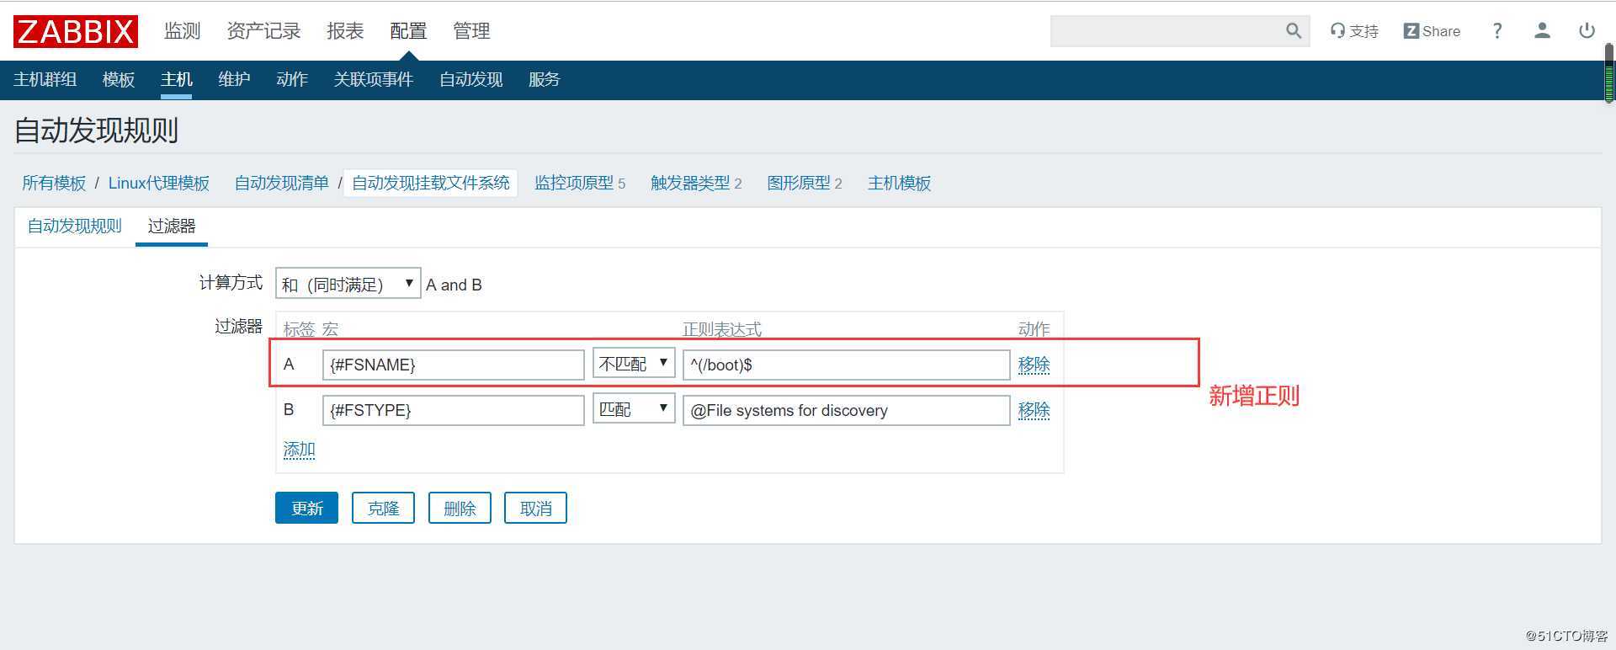Image resolution: width=1616 pixels, height=650 pixels.
Task: Open 图形原型 2 link
Action: pyautogui.click(x=805, y=183)
